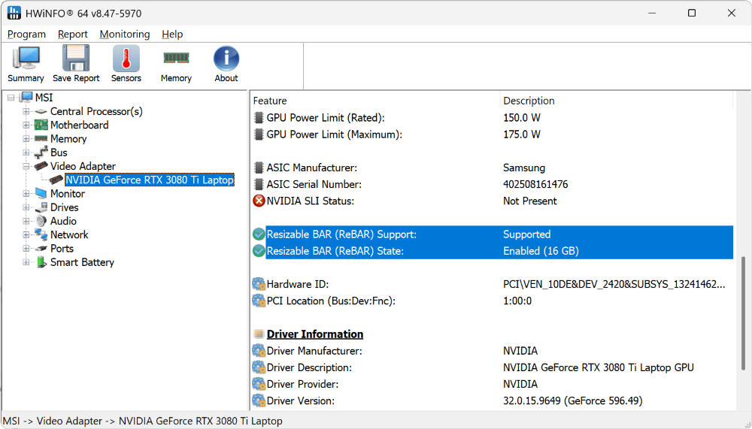
Task: Click the chip icon beside ASIC Manufacturer
Action: [x=259, y=168]
